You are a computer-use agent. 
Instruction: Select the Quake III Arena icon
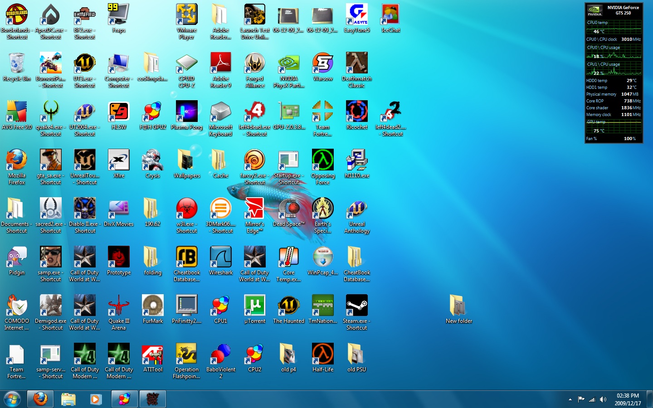pyautogui.click(x=119, y=306)
